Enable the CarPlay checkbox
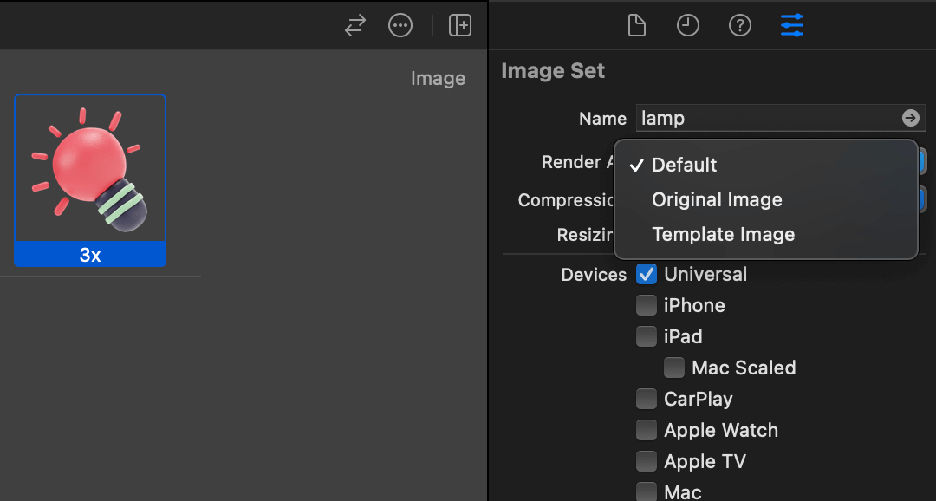 click(647, 400)
